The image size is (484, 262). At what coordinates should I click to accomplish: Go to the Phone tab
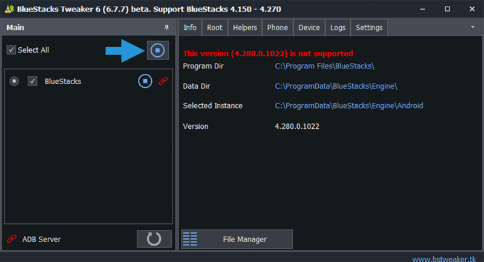(278, 27)
